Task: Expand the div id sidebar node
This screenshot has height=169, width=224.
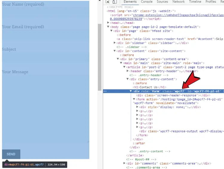Action: (x=115, y=43)
